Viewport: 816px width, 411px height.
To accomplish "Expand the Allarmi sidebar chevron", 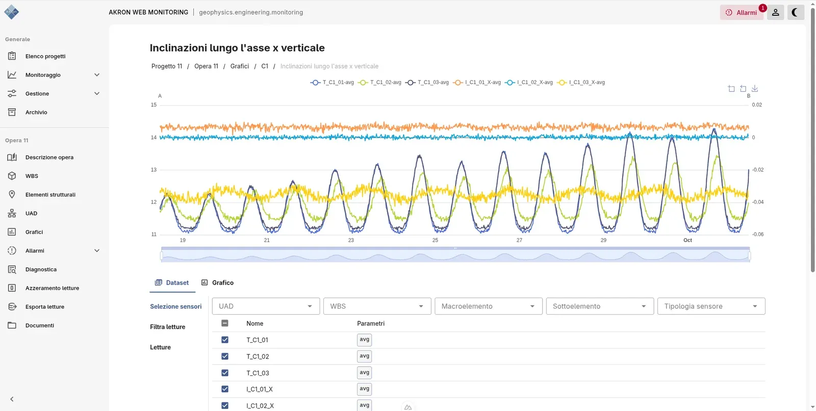I will click(x=97, y=251).
